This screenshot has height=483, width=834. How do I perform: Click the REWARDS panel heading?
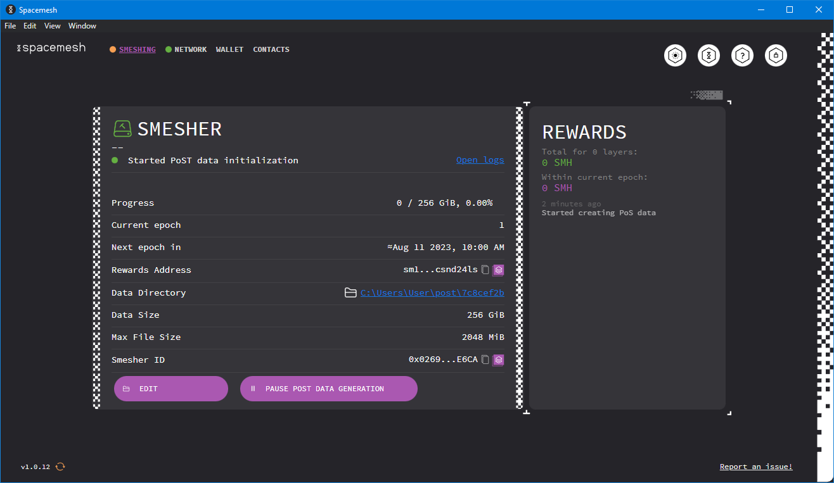point(584,132)
